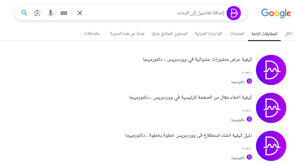The image size is (295, 166).
Task: Click image size text under hide article result
Action: [x=247, y=111]
